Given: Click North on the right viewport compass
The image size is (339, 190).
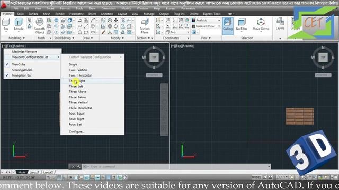Looking at the screenshot, I should 323,47.
